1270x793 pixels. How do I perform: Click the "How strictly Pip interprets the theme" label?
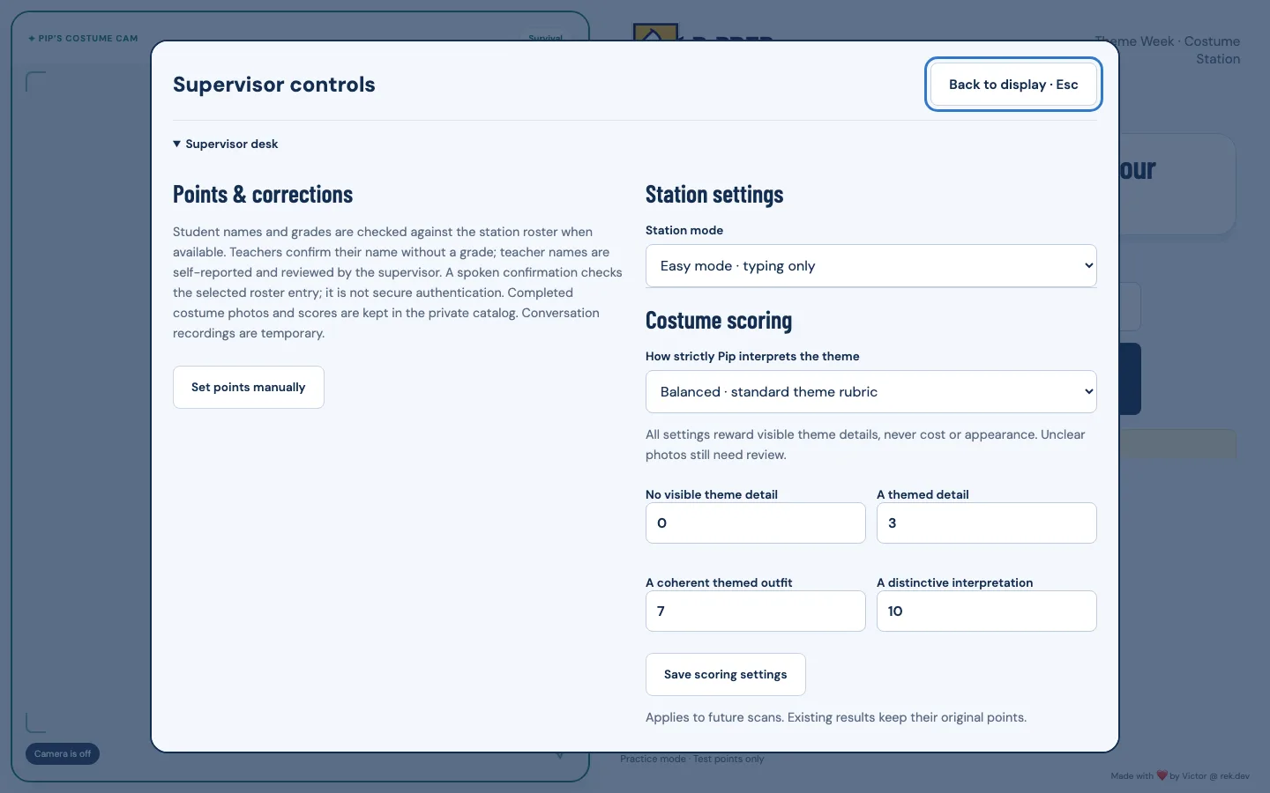point(752,356)
